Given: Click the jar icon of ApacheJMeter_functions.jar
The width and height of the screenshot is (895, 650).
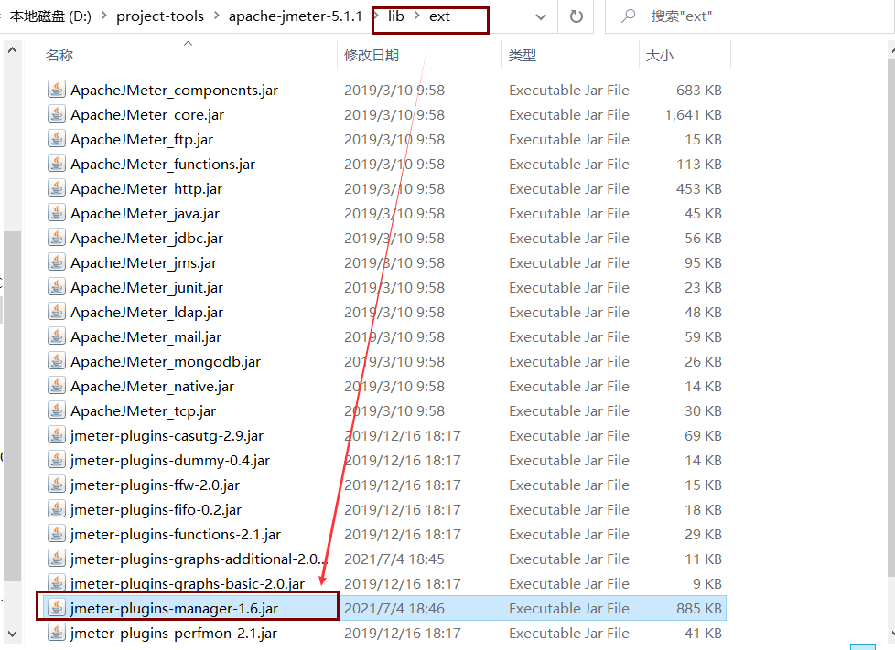Looking at the screenshot, I should coord(57,164).
